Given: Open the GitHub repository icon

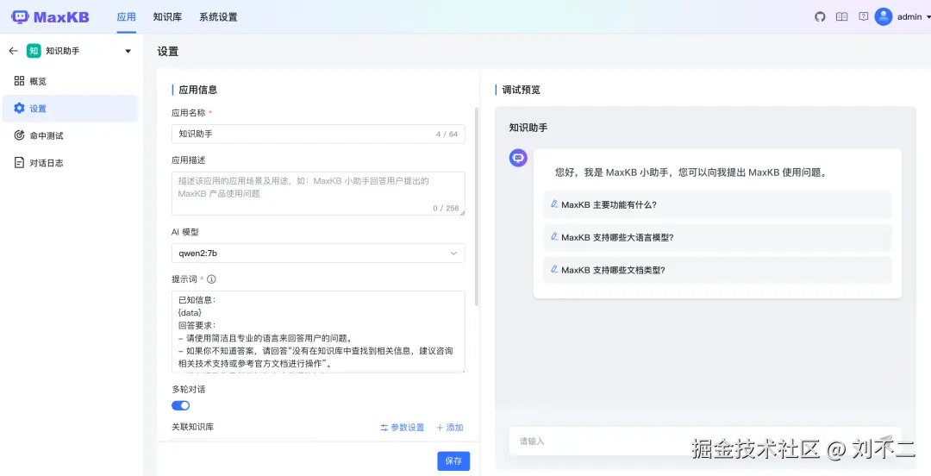Looking at the screenshot, I should point(820,17).
